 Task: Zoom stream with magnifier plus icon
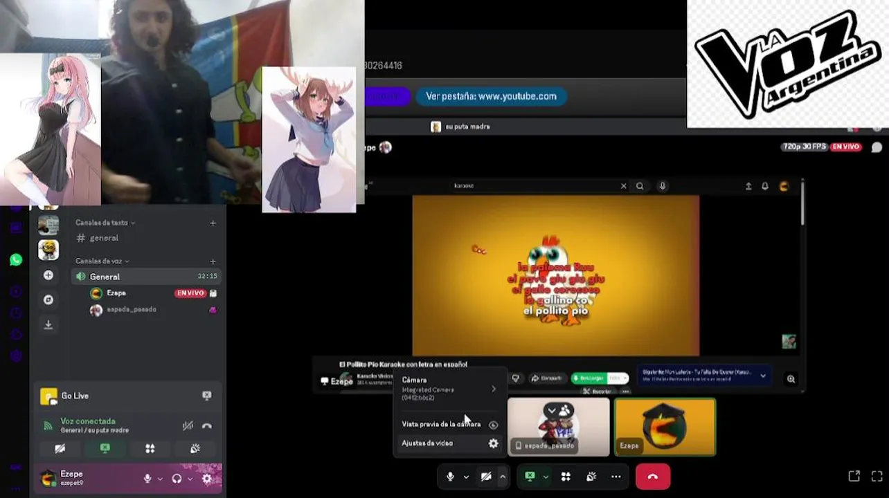(x=791, y=379)
